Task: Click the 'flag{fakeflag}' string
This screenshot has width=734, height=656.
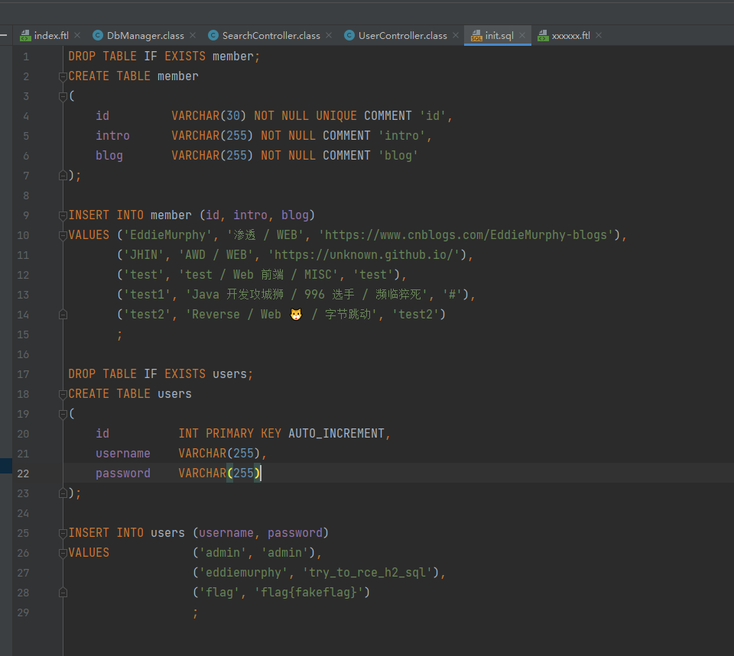Action: (x=308, y=593)
